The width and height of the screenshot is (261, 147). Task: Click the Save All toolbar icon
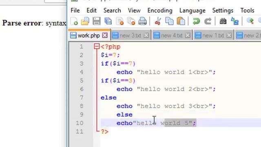(108, 21)
